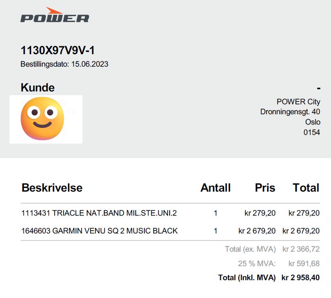
Task: Click the Oslo city text
Action: pyautogui.click(x=312, y=122)
